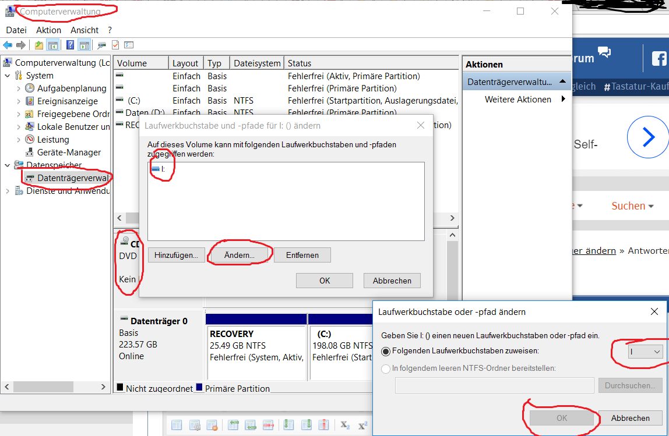The width and height of the screenshot is (669, 436).
Task: Expand the Aufgabenplanung node
Action: (18, 88)
